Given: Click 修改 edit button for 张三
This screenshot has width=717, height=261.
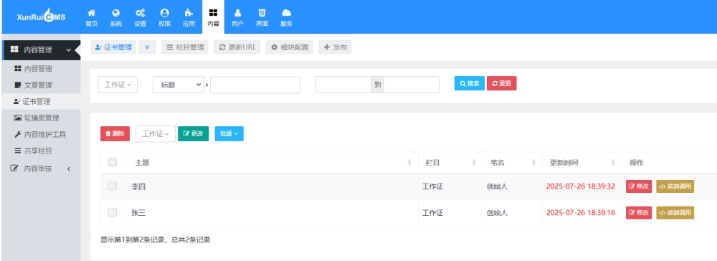Looking at the screenshot, I should (x=639, y=212).
